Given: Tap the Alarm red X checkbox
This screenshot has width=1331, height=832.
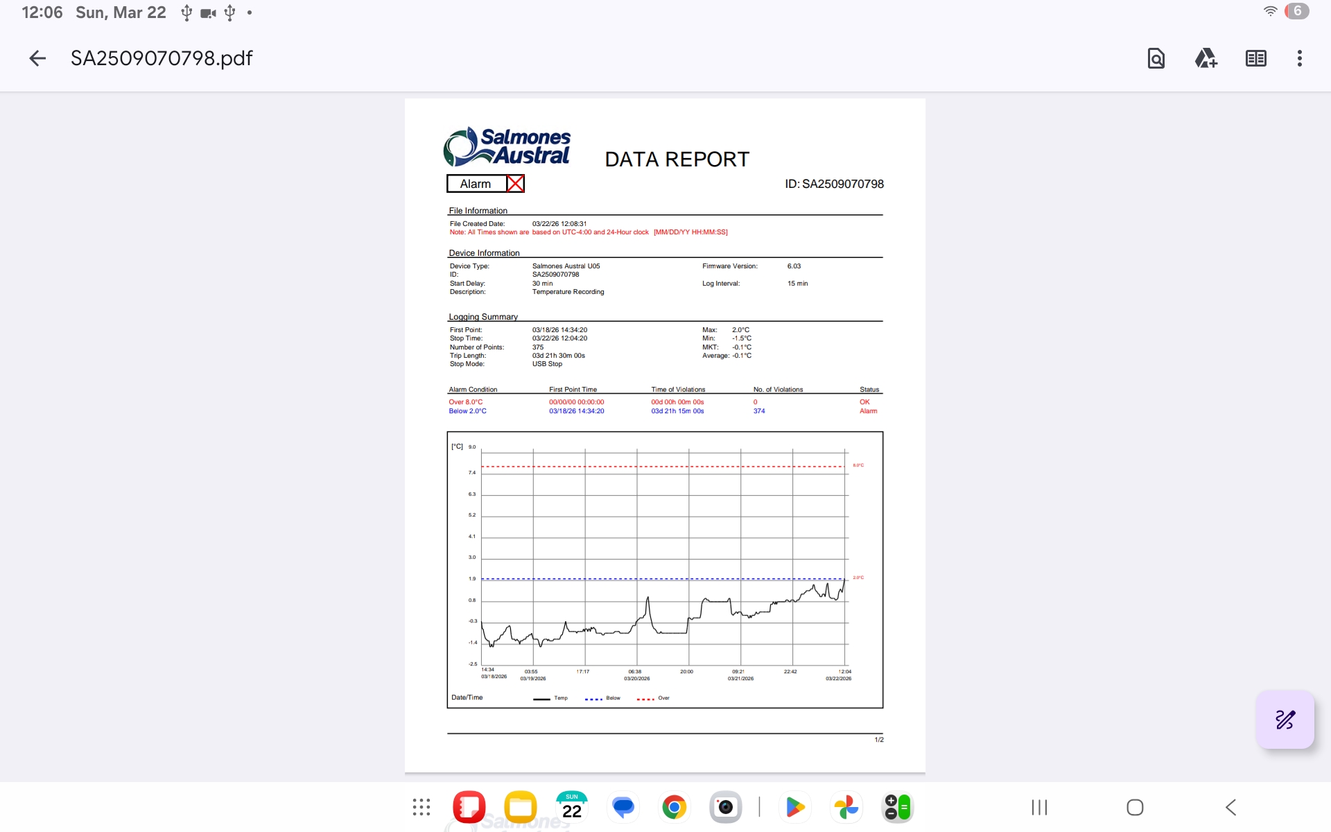Looking at the screenshot, I should coord(515,184).
